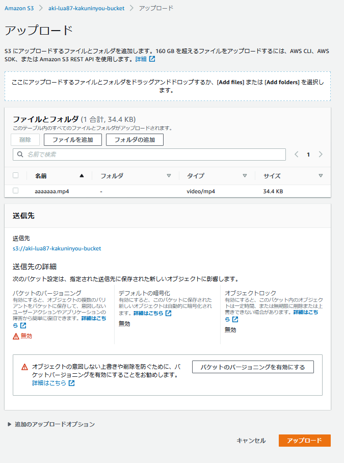344x463 pixels.
Task: Go to aki-lua87-kakuninyou-bucket breadcrumb
Action: point(86,8)
